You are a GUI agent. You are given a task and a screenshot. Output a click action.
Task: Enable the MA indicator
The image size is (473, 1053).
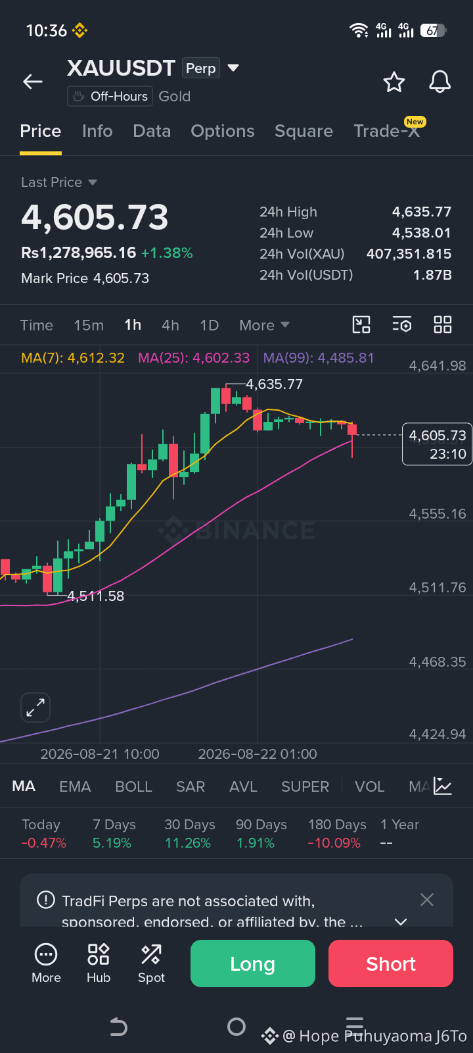coord(24,786)
